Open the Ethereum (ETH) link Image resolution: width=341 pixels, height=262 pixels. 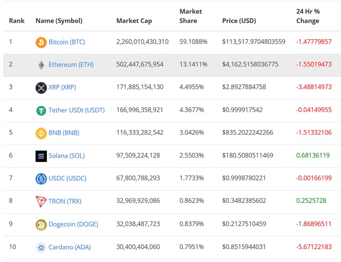(x=71, y=65)
